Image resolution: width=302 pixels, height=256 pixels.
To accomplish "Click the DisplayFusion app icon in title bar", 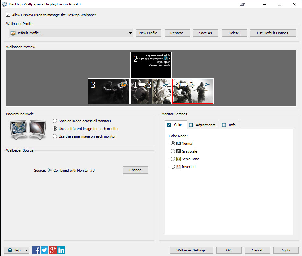I will pos(4,5).
